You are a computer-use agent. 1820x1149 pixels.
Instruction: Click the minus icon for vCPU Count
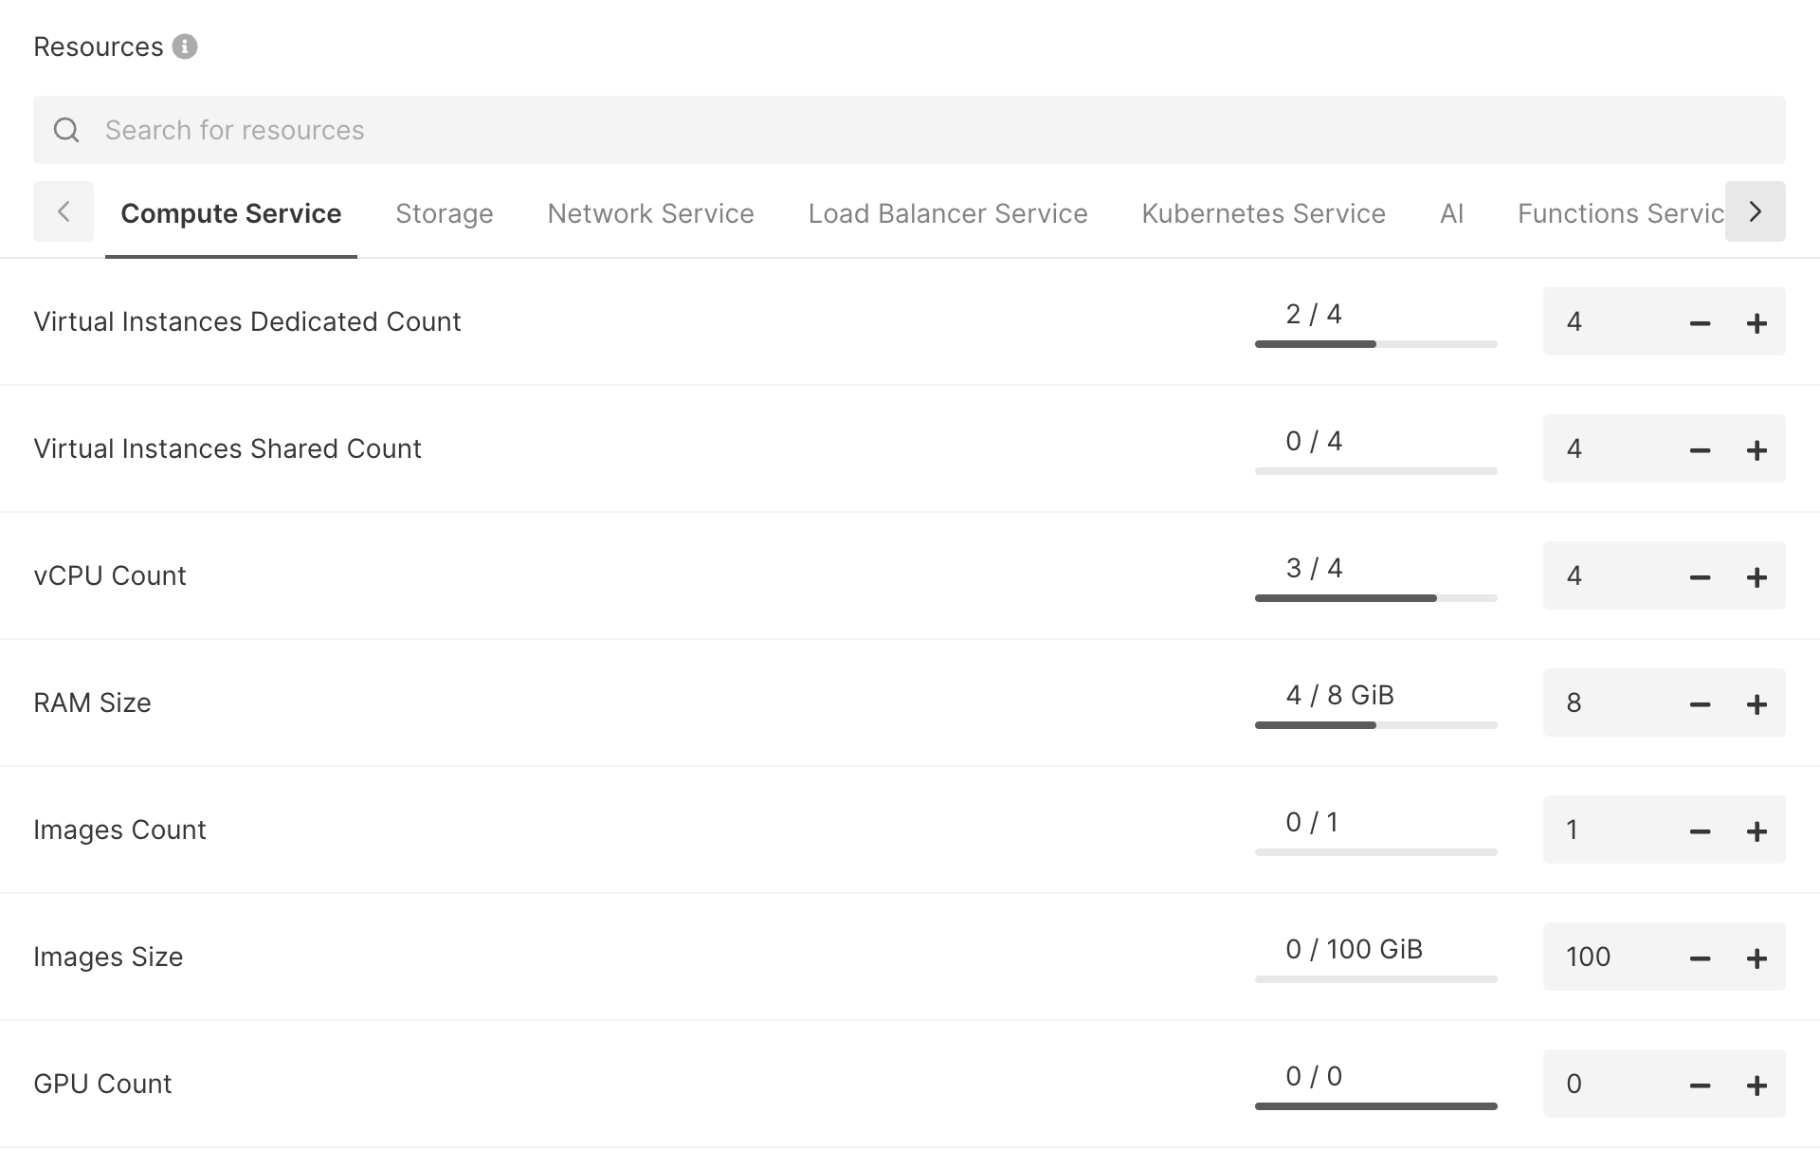pos(1701,577)
